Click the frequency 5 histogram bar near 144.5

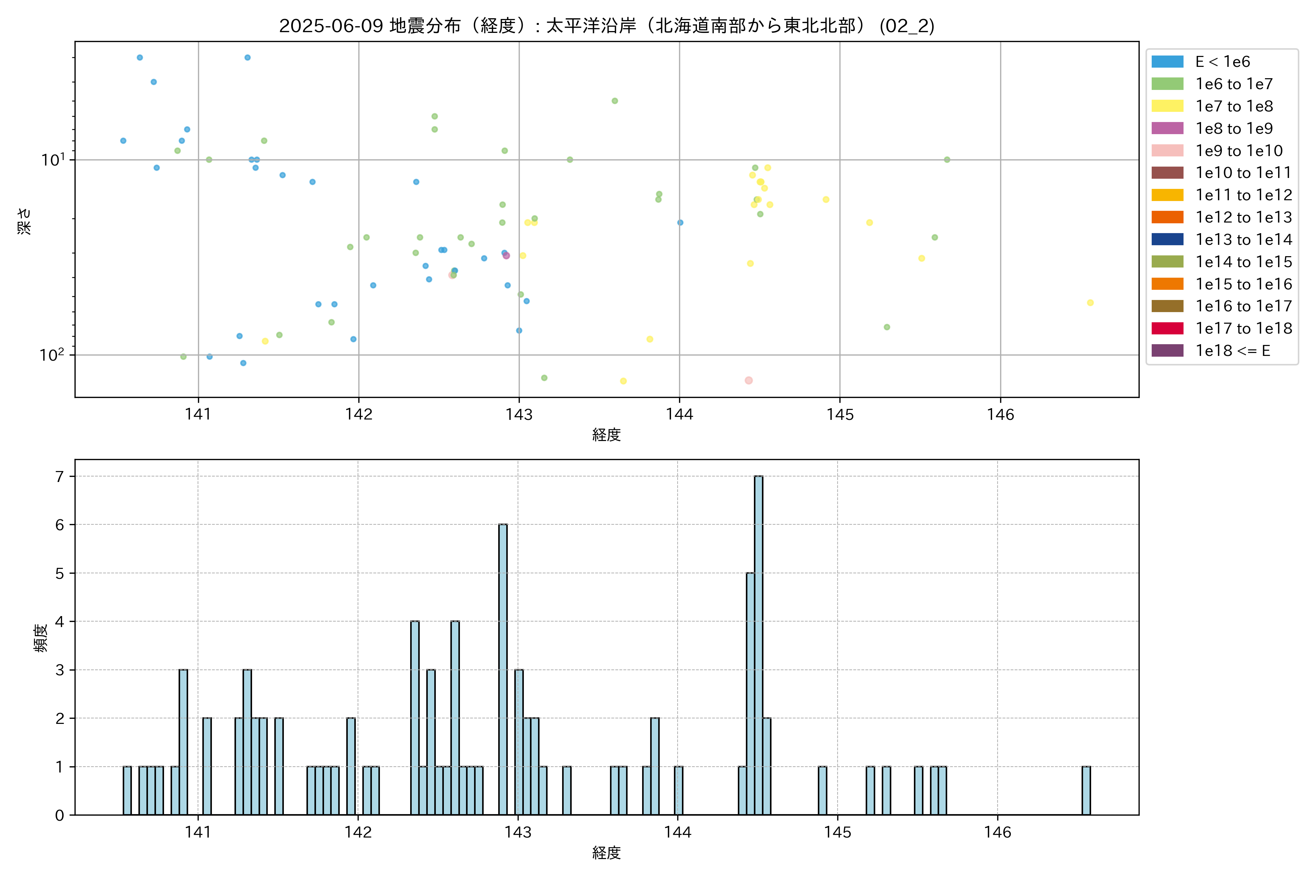750,694
